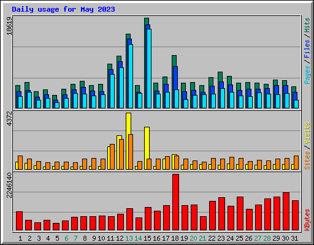The image size is (314, 245).
Task: Click the orange Sites bar for day 12
Action: coord(121,154)
